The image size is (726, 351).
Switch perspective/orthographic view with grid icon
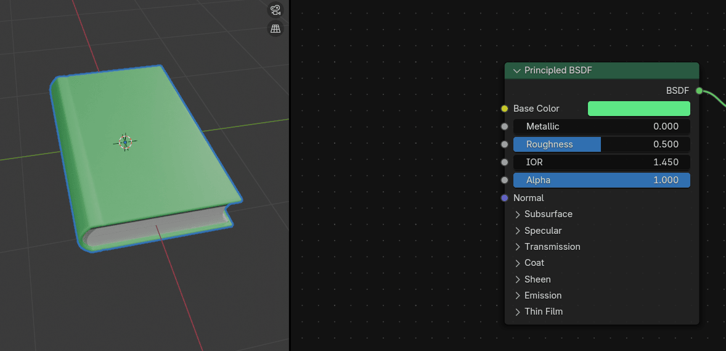coord(275,28)
